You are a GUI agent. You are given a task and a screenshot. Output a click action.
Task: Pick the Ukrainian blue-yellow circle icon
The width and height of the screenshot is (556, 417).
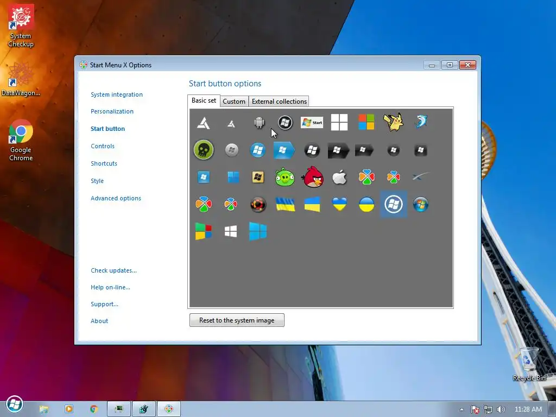[367, 204]
